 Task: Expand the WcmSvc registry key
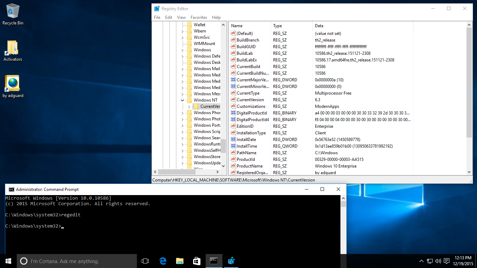tap(182, 37)
